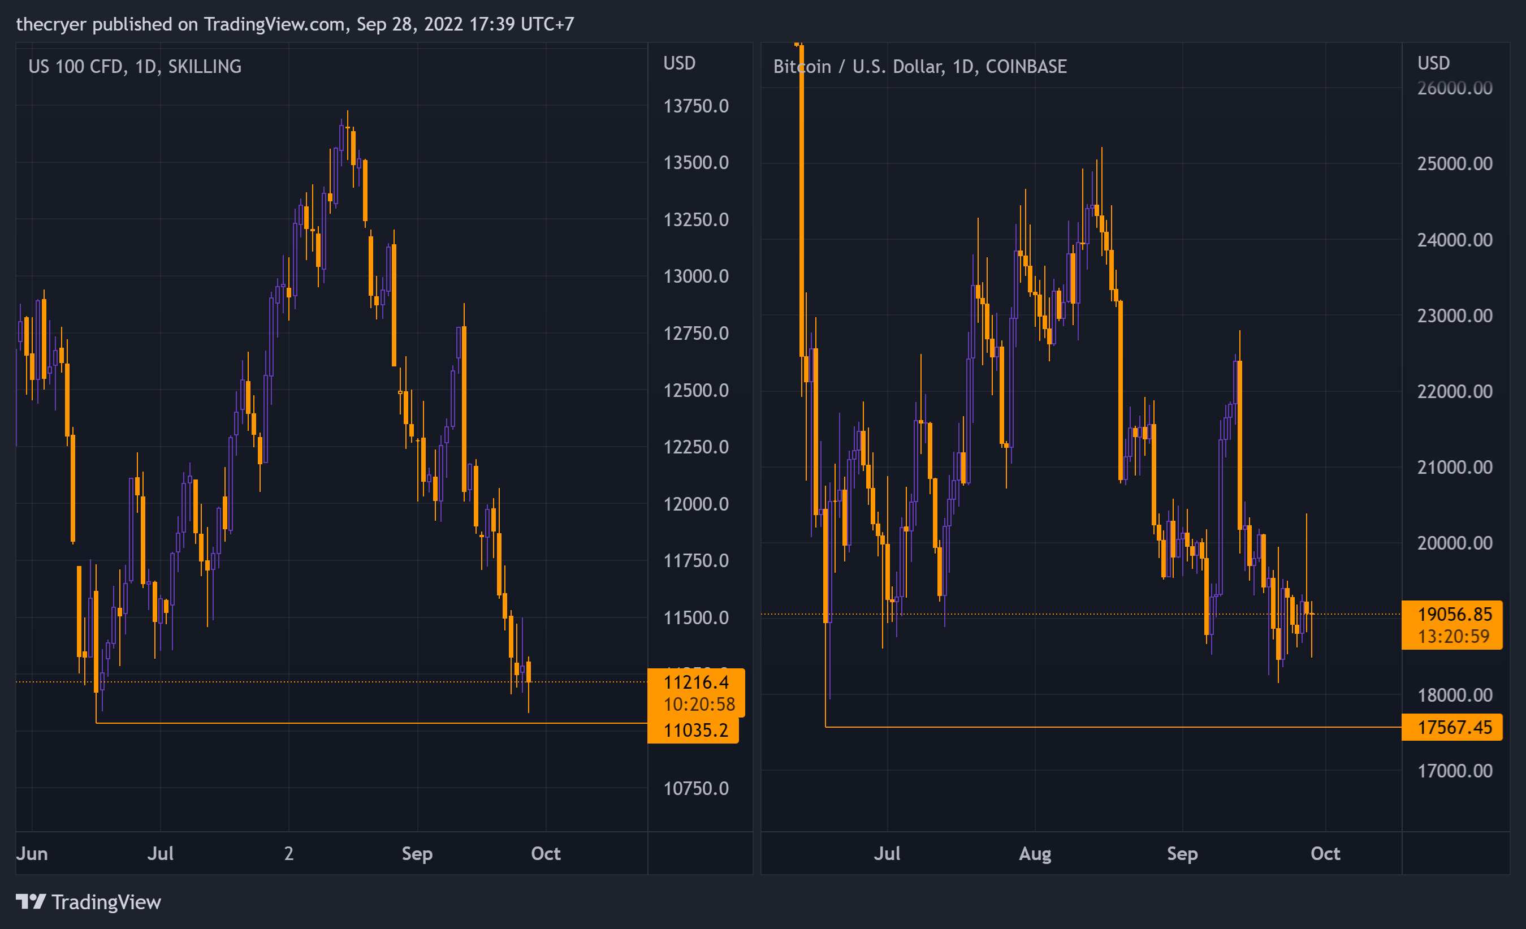Click the 13:20:59 countdown on right chart
Screen dimensions: 1526x929
tap(1454, 636)
